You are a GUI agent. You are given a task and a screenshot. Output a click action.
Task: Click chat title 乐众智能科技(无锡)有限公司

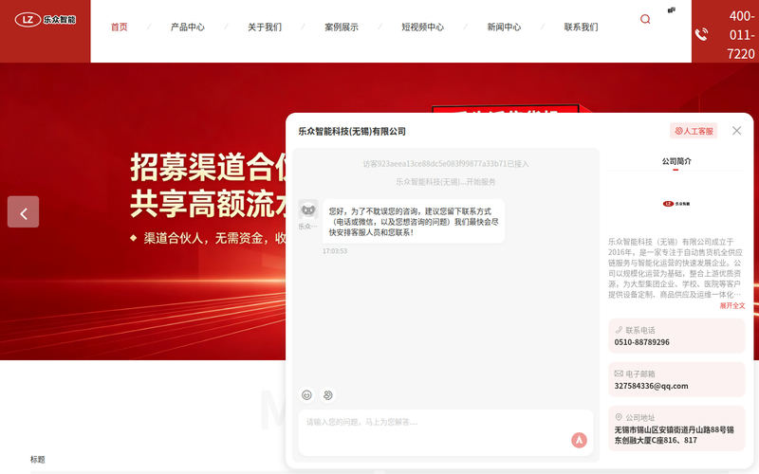pyautogui.click(x=352, y=131)
